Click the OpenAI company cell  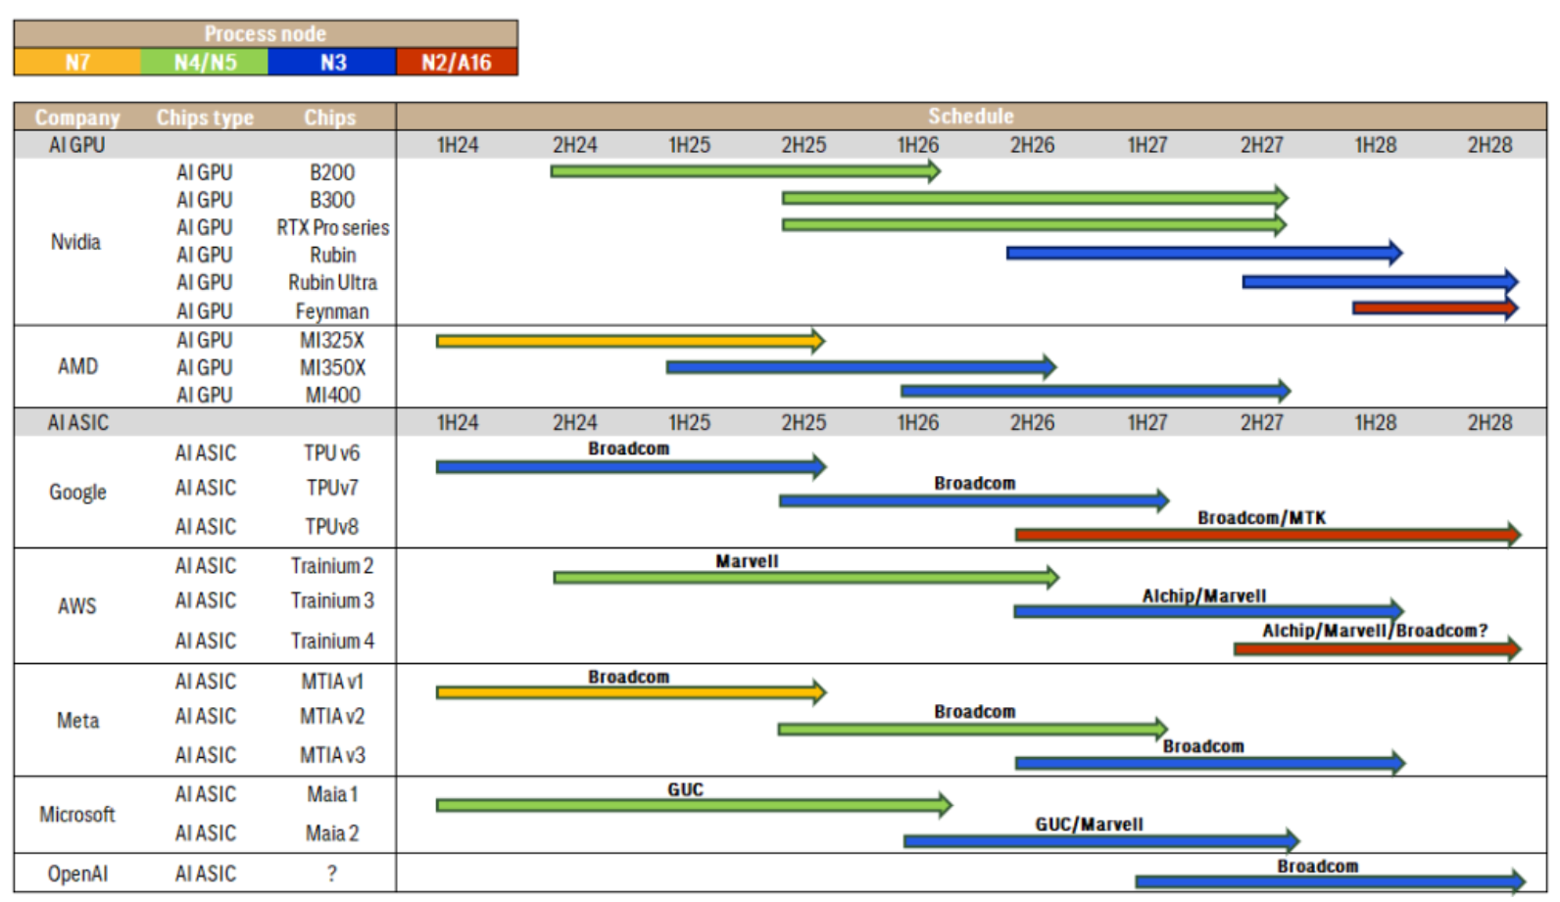tap(77, 874)
